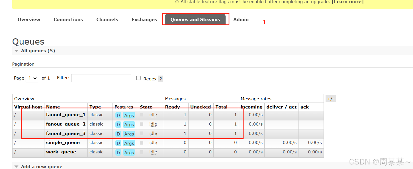Open the fanout_queue_2 queue
This screenshot has height=169, width=413.
click(x=66, y=124)
